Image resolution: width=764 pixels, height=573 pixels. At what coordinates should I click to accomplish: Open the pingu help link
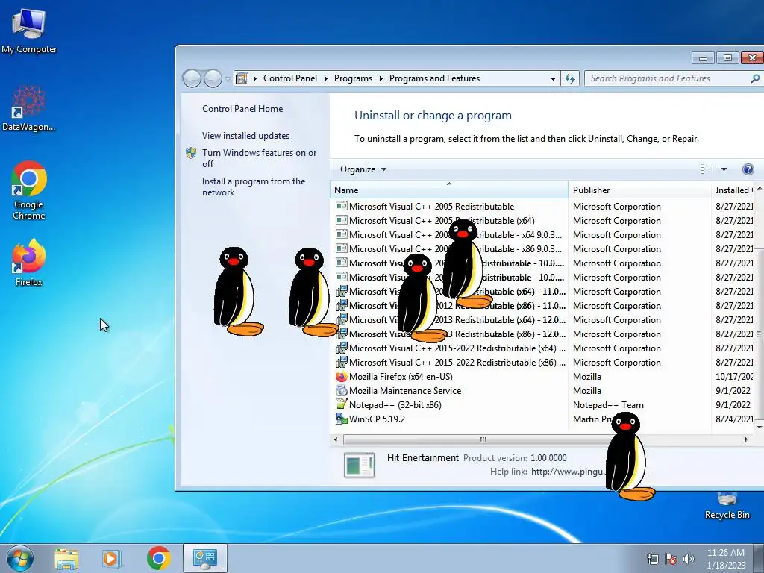click(x=568, y=472)
